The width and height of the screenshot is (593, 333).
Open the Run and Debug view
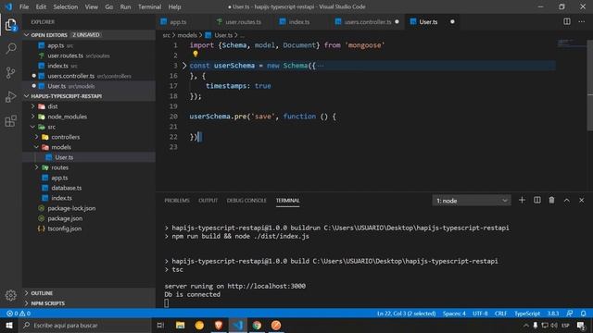point(10,96)
